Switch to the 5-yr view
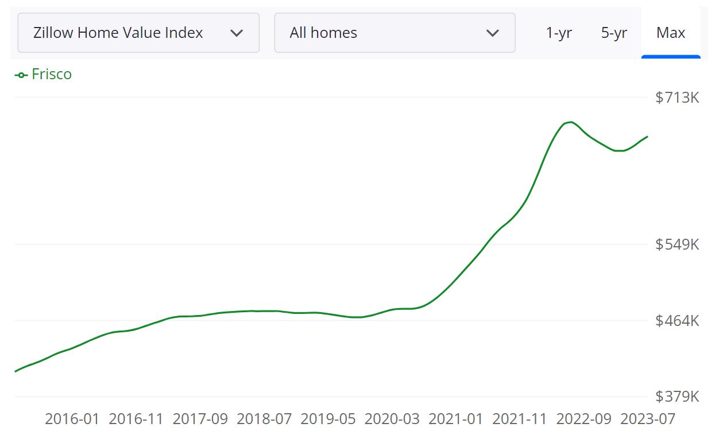The width and height of the screenshot is (719, 435). [x=614, y=33]
